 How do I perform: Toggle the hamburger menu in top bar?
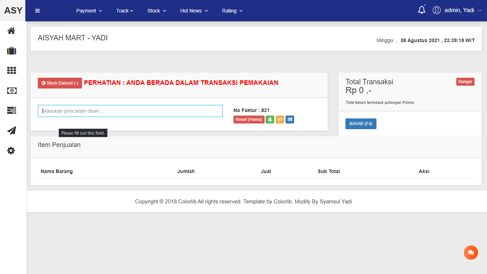(x=37, y=11)
